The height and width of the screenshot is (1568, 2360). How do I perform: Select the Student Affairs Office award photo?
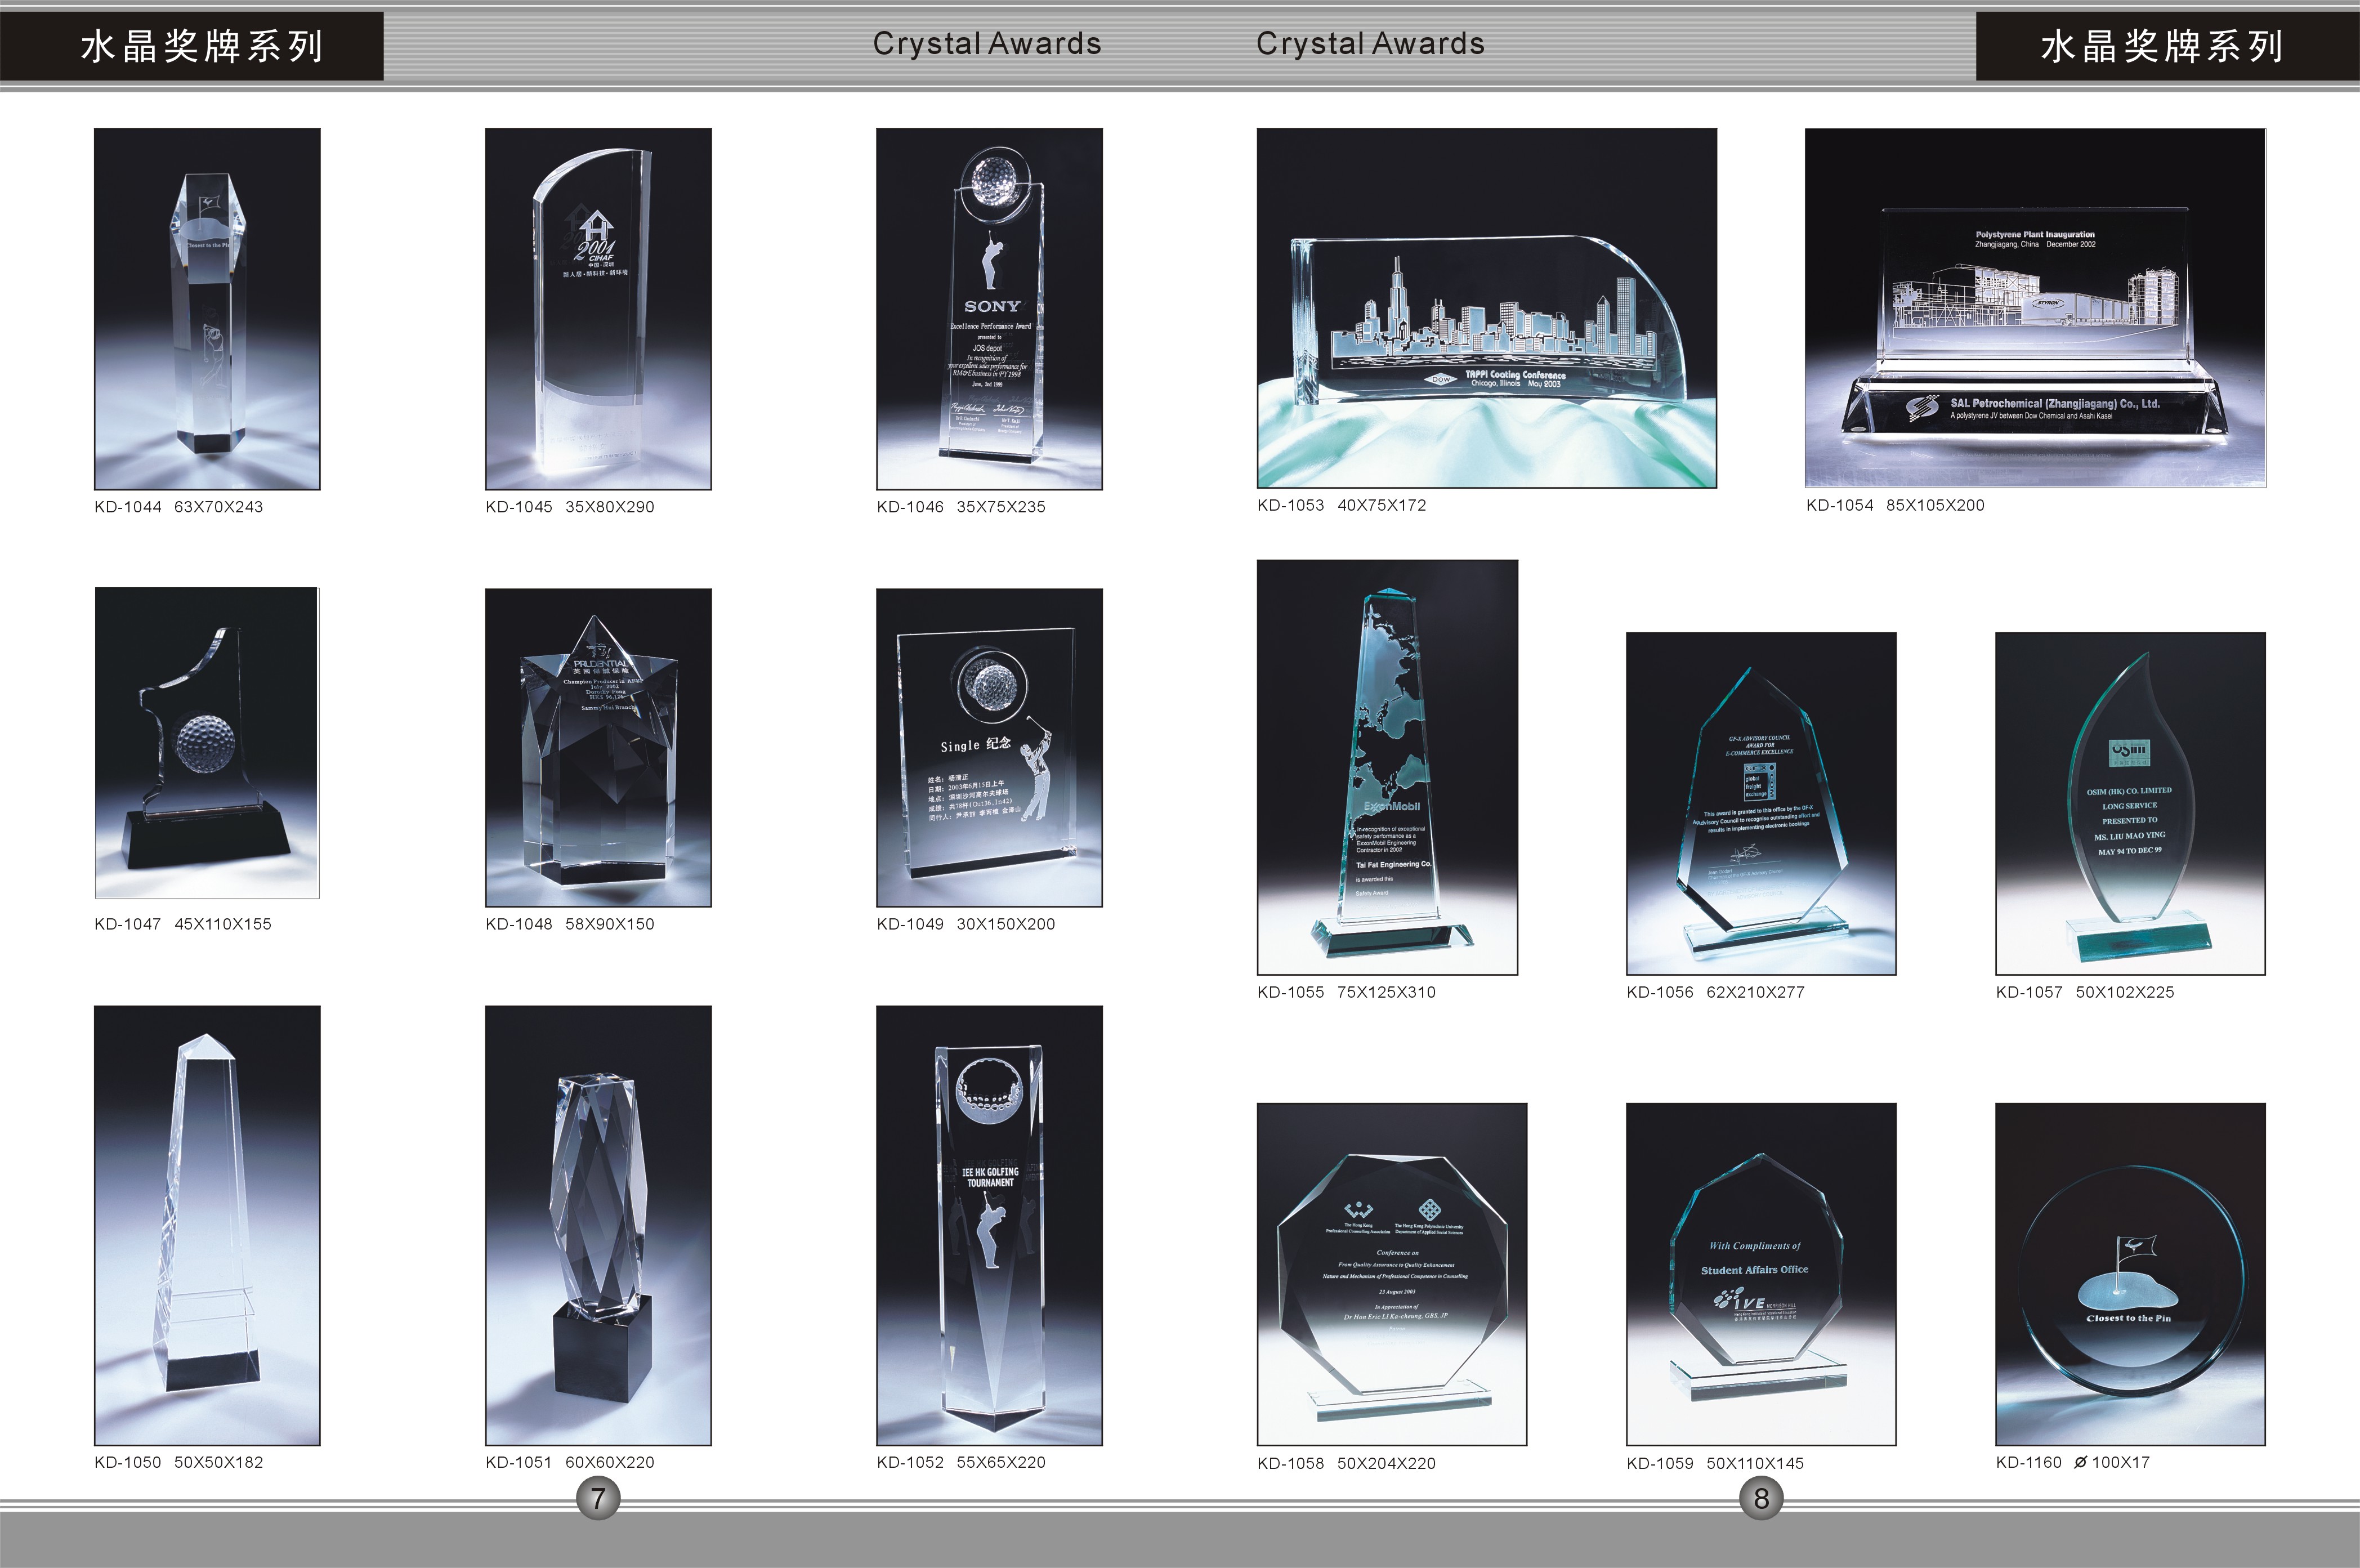click(x=1760, y=1273)
